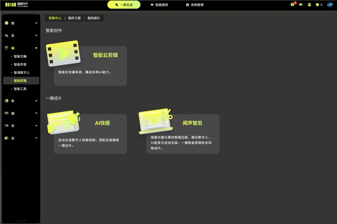337x224 pixels.
Task: Click the yellow gear icon in header
Action: 317,5
